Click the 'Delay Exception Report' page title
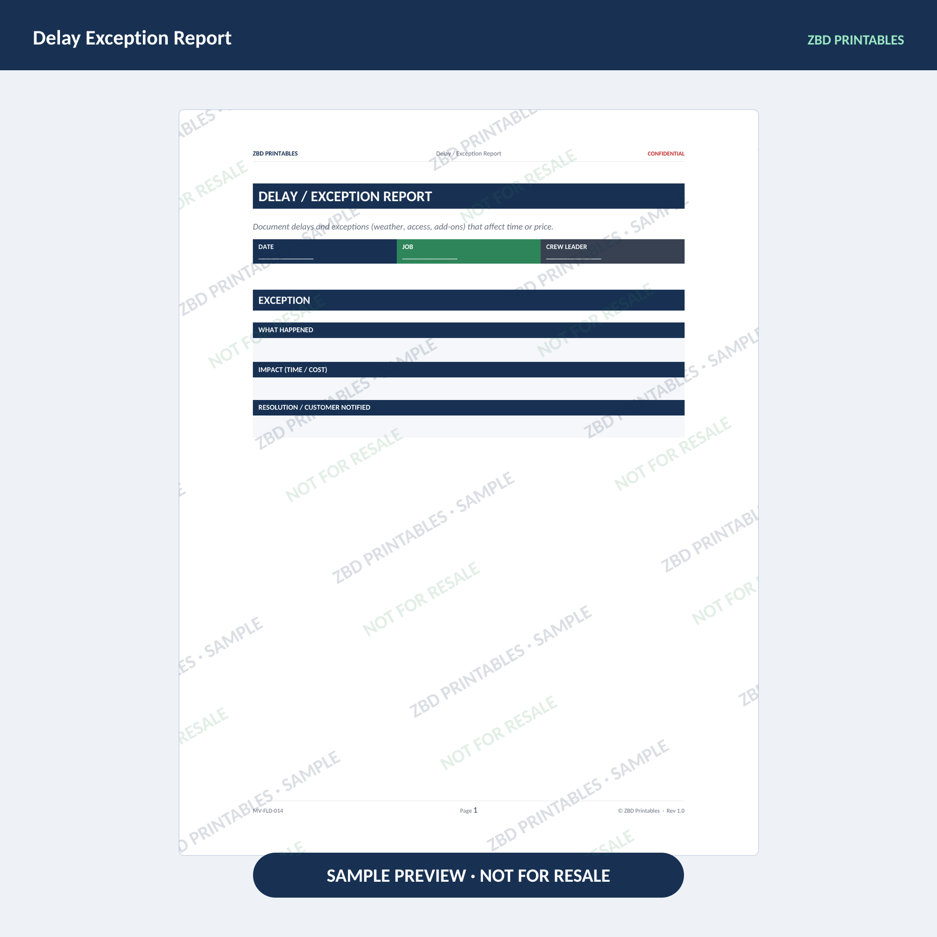Image resolution: width=937 pixels, height=937 pixels. coord(132,38)
